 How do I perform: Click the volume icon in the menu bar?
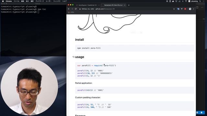click(x=183, y=1)
